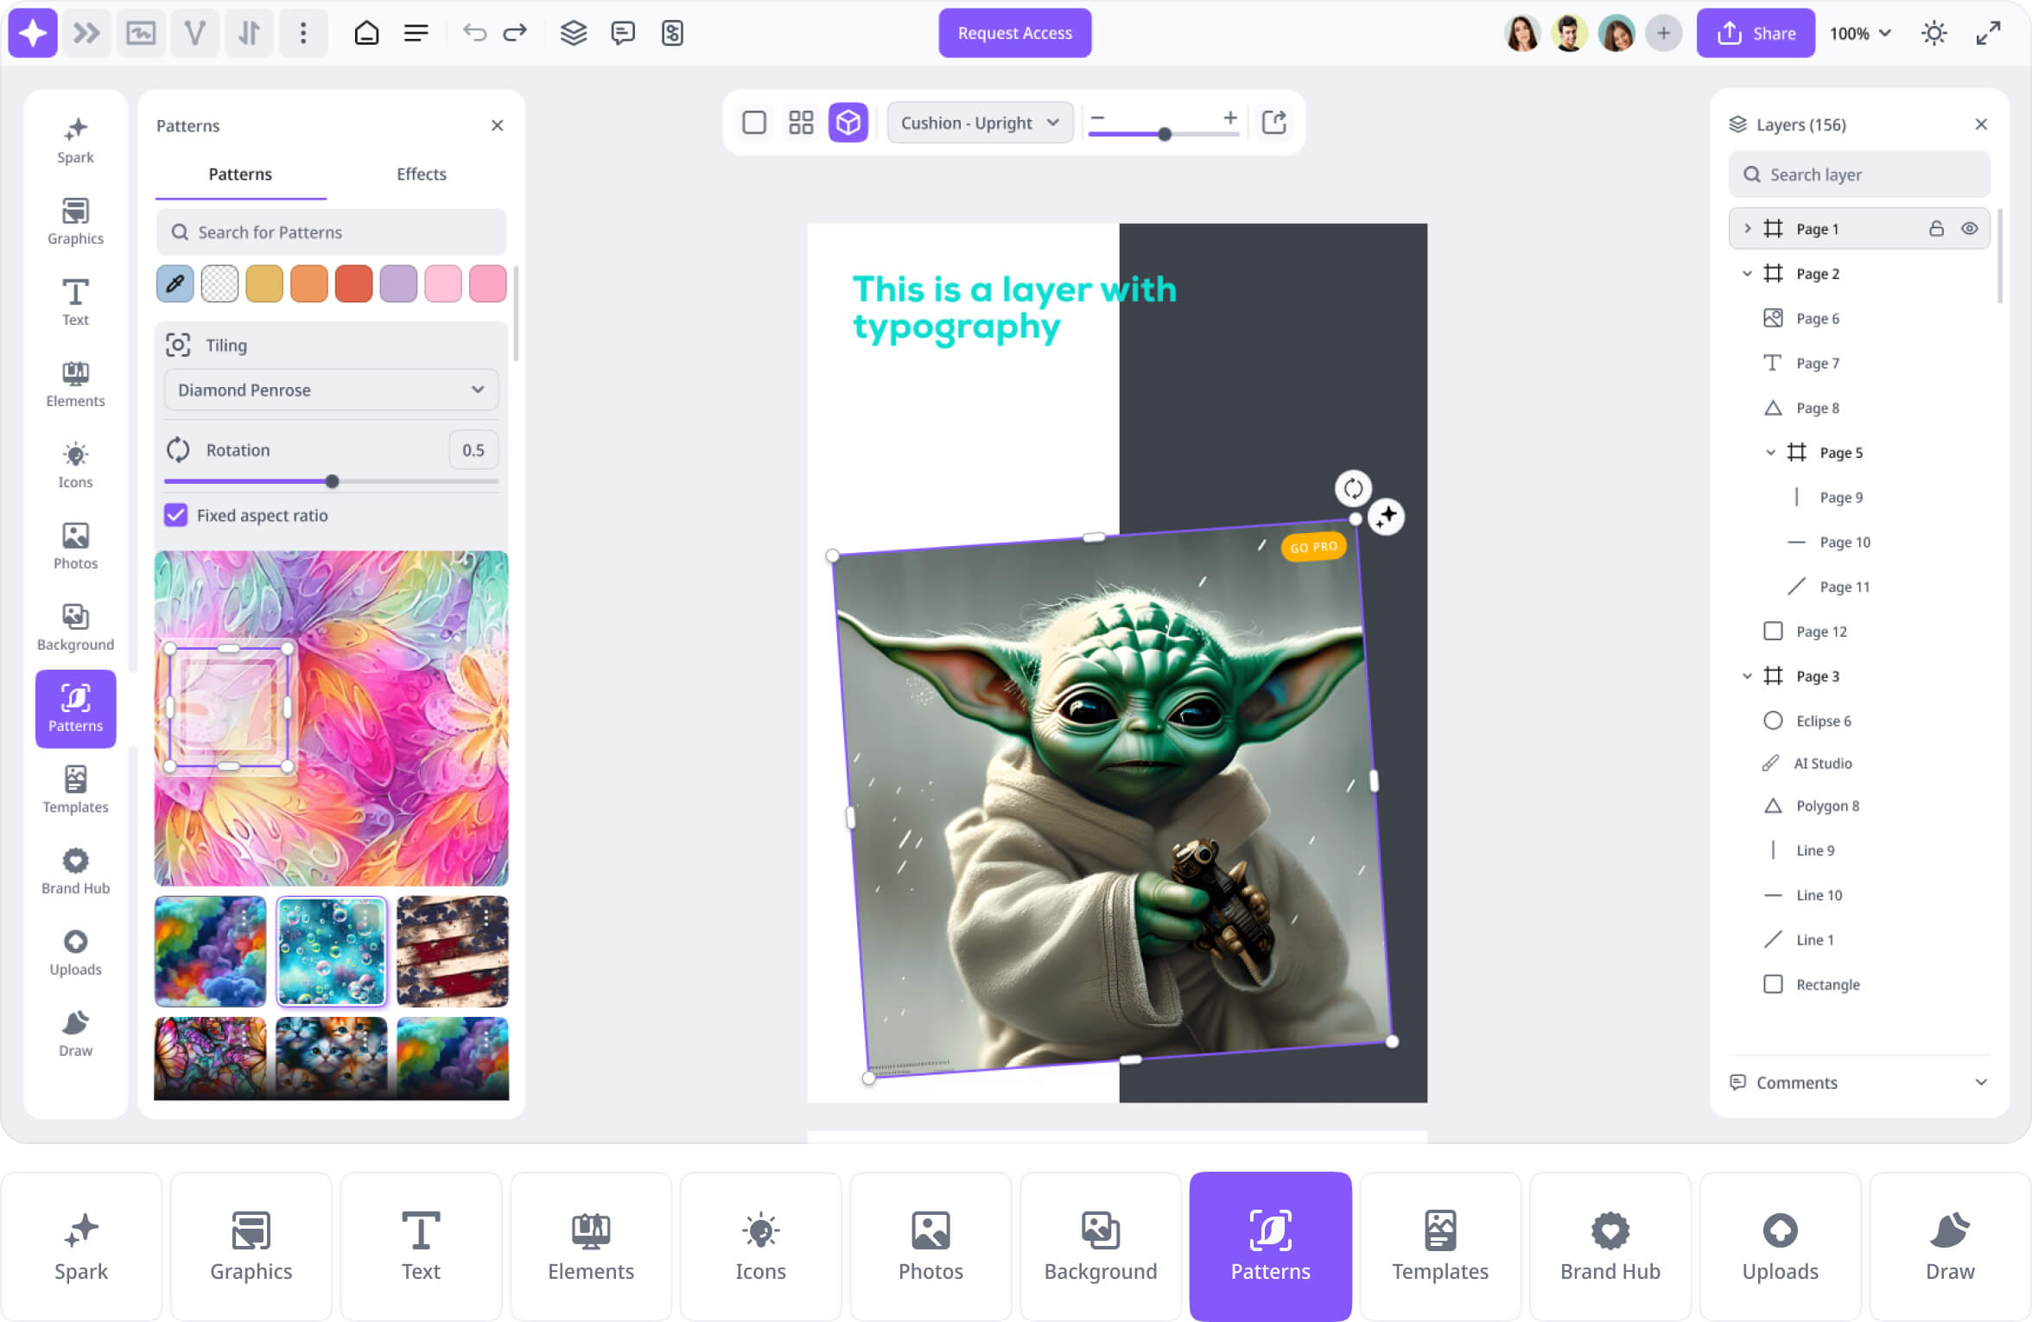Click the V-shaped tool icon in top toolbar
Screen dimensions: 2032x1322
tap(194, 33)
